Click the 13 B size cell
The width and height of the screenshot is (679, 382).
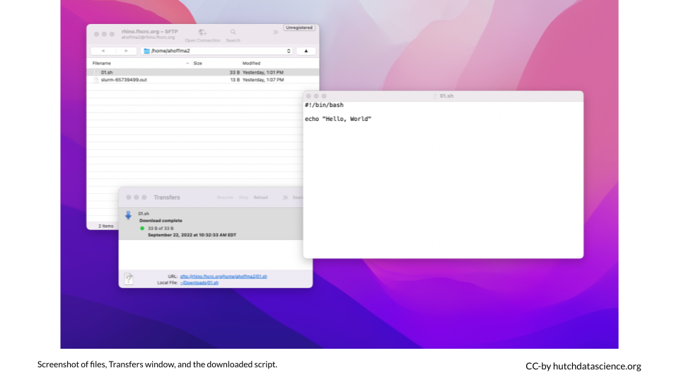click(234, 80)
